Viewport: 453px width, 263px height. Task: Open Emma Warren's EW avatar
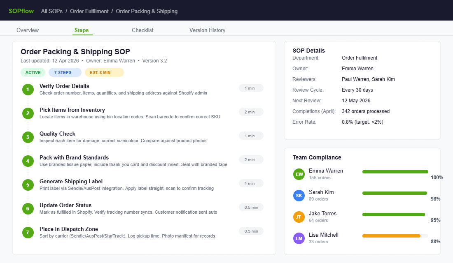pyautogui.click(x=299, y=174)
